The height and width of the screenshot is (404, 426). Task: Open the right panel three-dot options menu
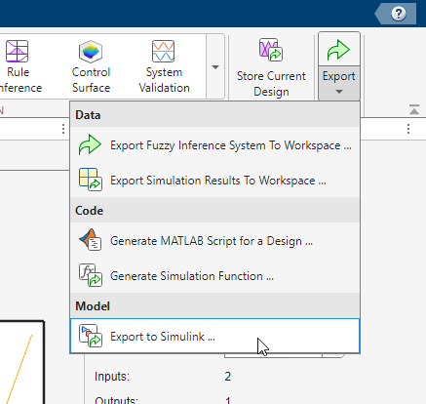(x=408, y=129)
